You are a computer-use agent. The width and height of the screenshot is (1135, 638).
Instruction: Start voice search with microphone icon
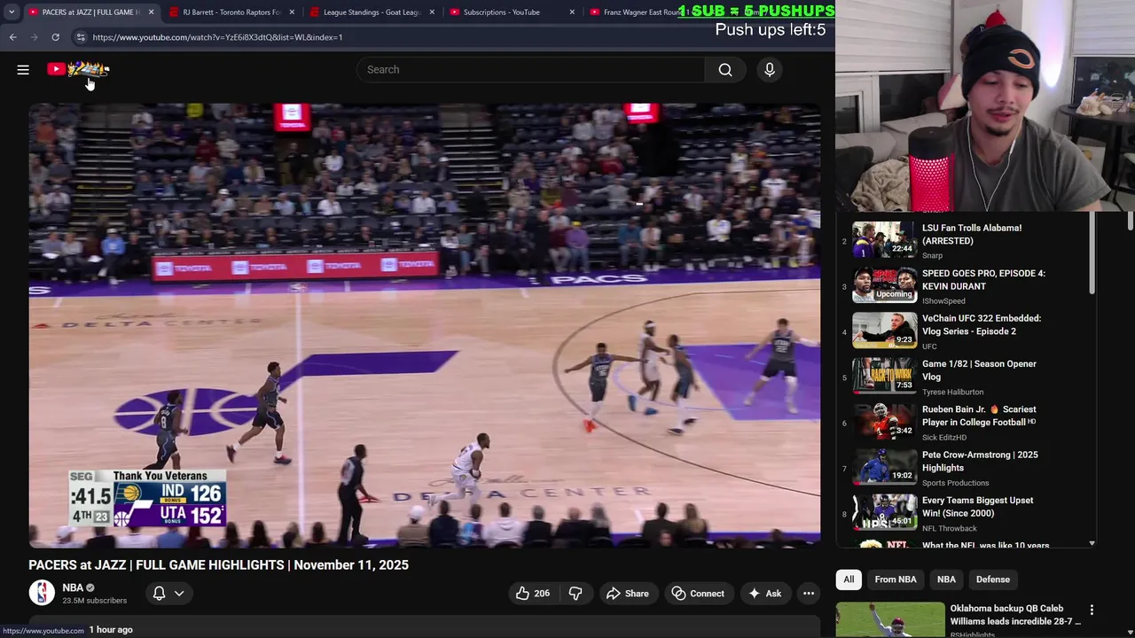tap(770, 69)
